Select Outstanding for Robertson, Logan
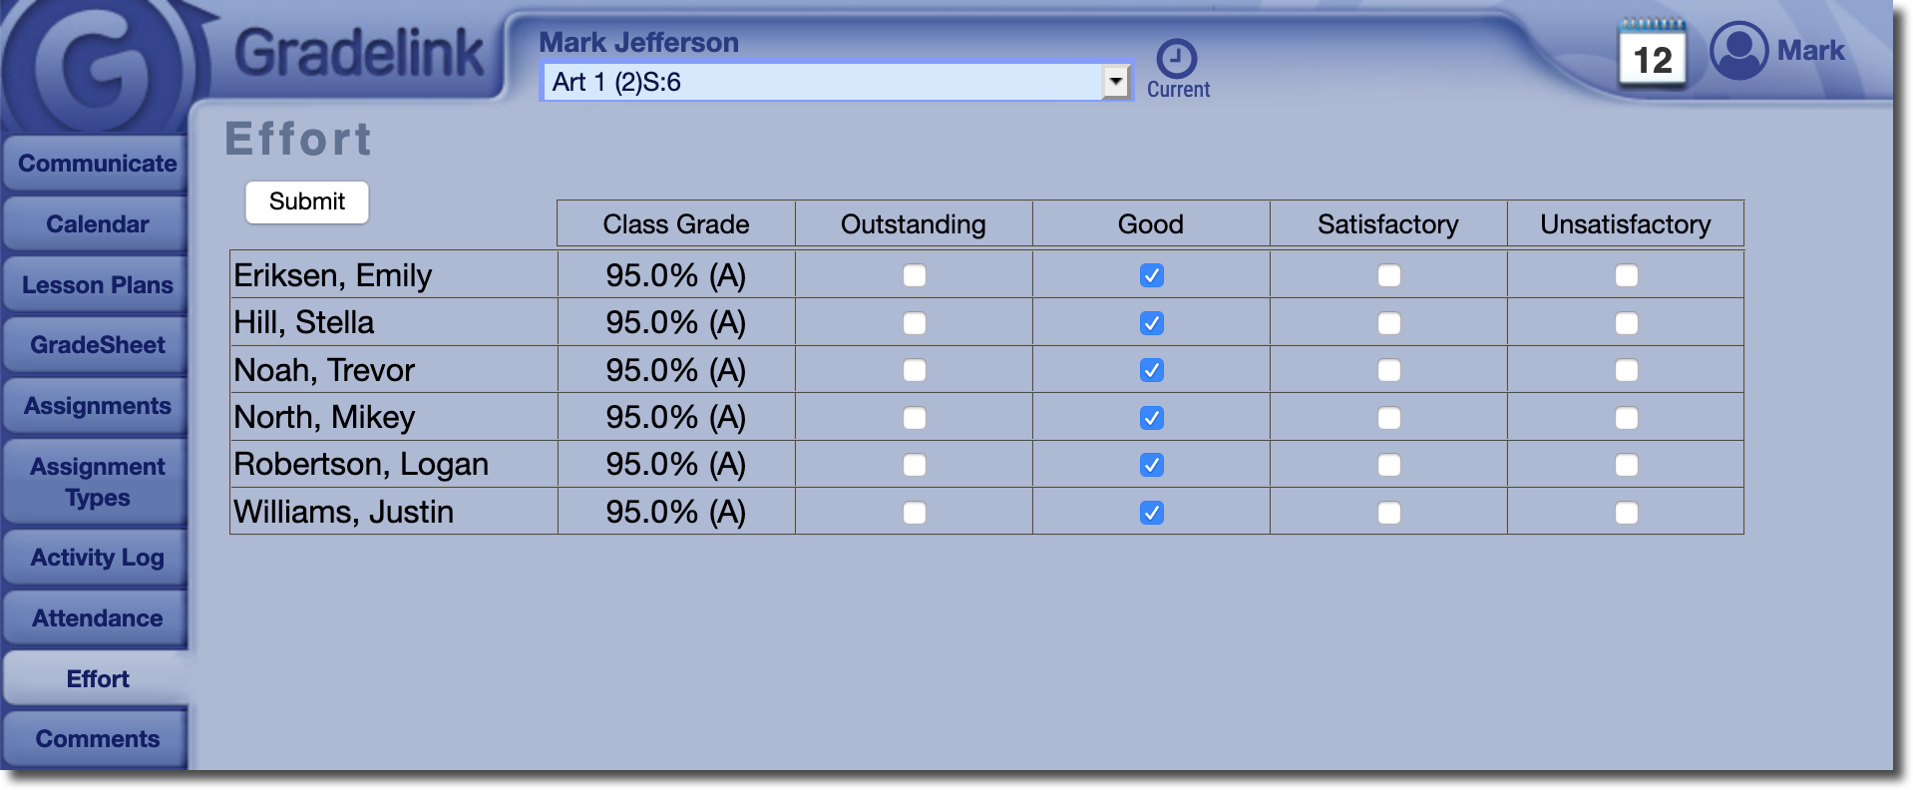This screenshot has height=790, width=1913. [x=914, y=465]
